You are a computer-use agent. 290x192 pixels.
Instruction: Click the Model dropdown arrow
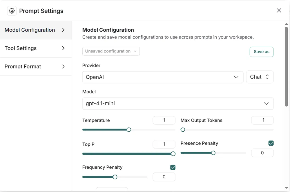[266, 104]
